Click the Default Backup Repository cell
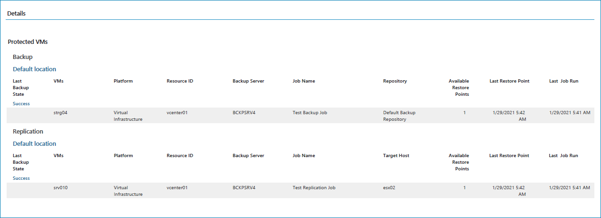Image resolution: width=601 pixels, height=218 pixels. (399, 116)
